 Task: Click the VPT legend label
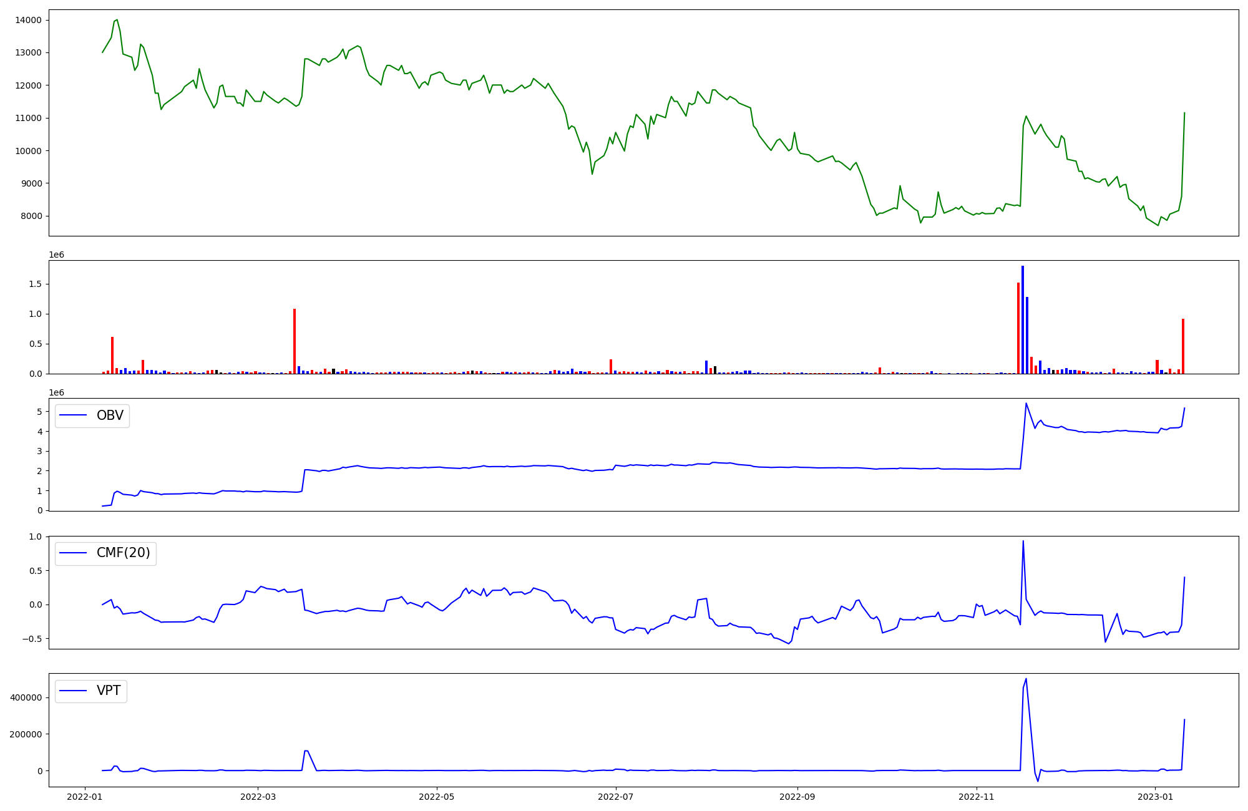pyautogui.click(x=109, y=691)
